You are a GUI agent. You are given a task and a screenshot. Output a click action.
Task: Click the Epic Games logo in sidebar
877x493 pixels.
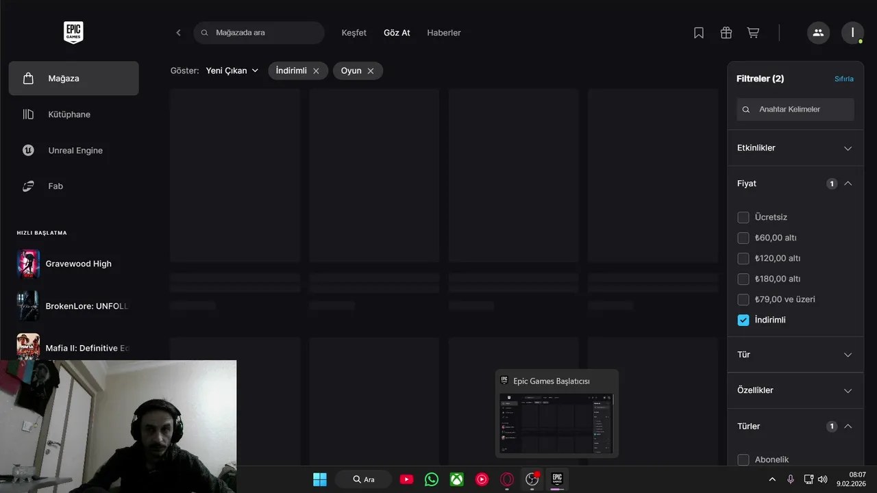[x=73, y=32]
